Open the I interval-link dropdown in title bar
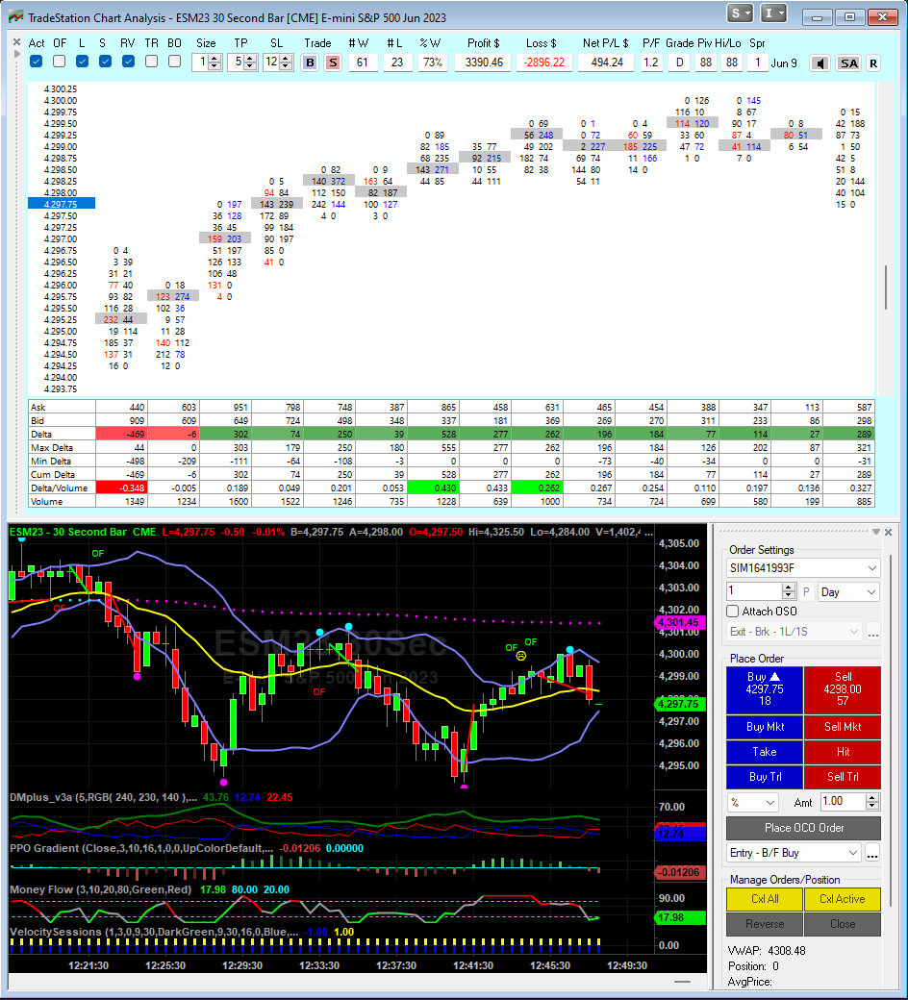 click(x=773, y=13)
